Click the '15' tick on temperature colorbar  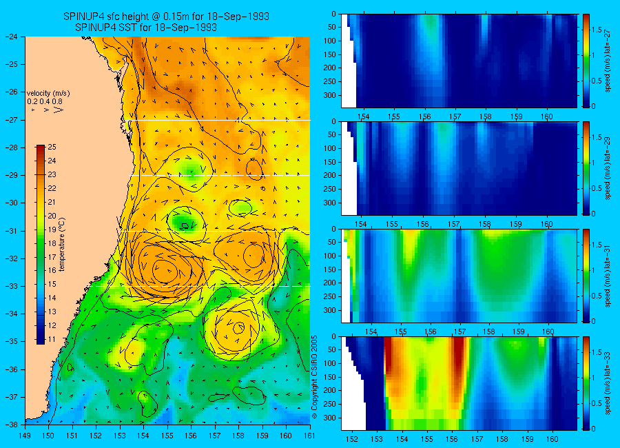pos(52,284)
